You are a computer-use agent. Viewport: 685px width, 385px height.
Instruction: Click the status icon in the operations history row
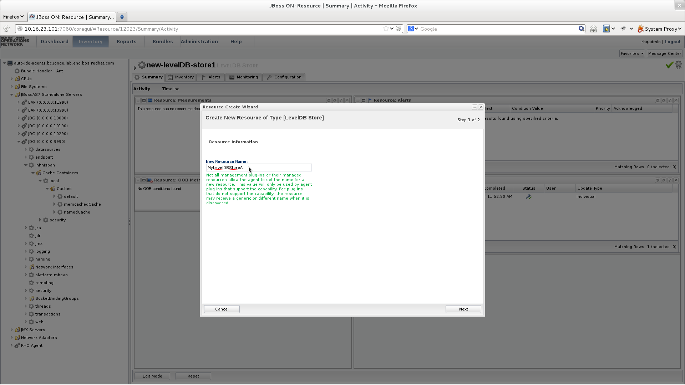tap(528, 196)
